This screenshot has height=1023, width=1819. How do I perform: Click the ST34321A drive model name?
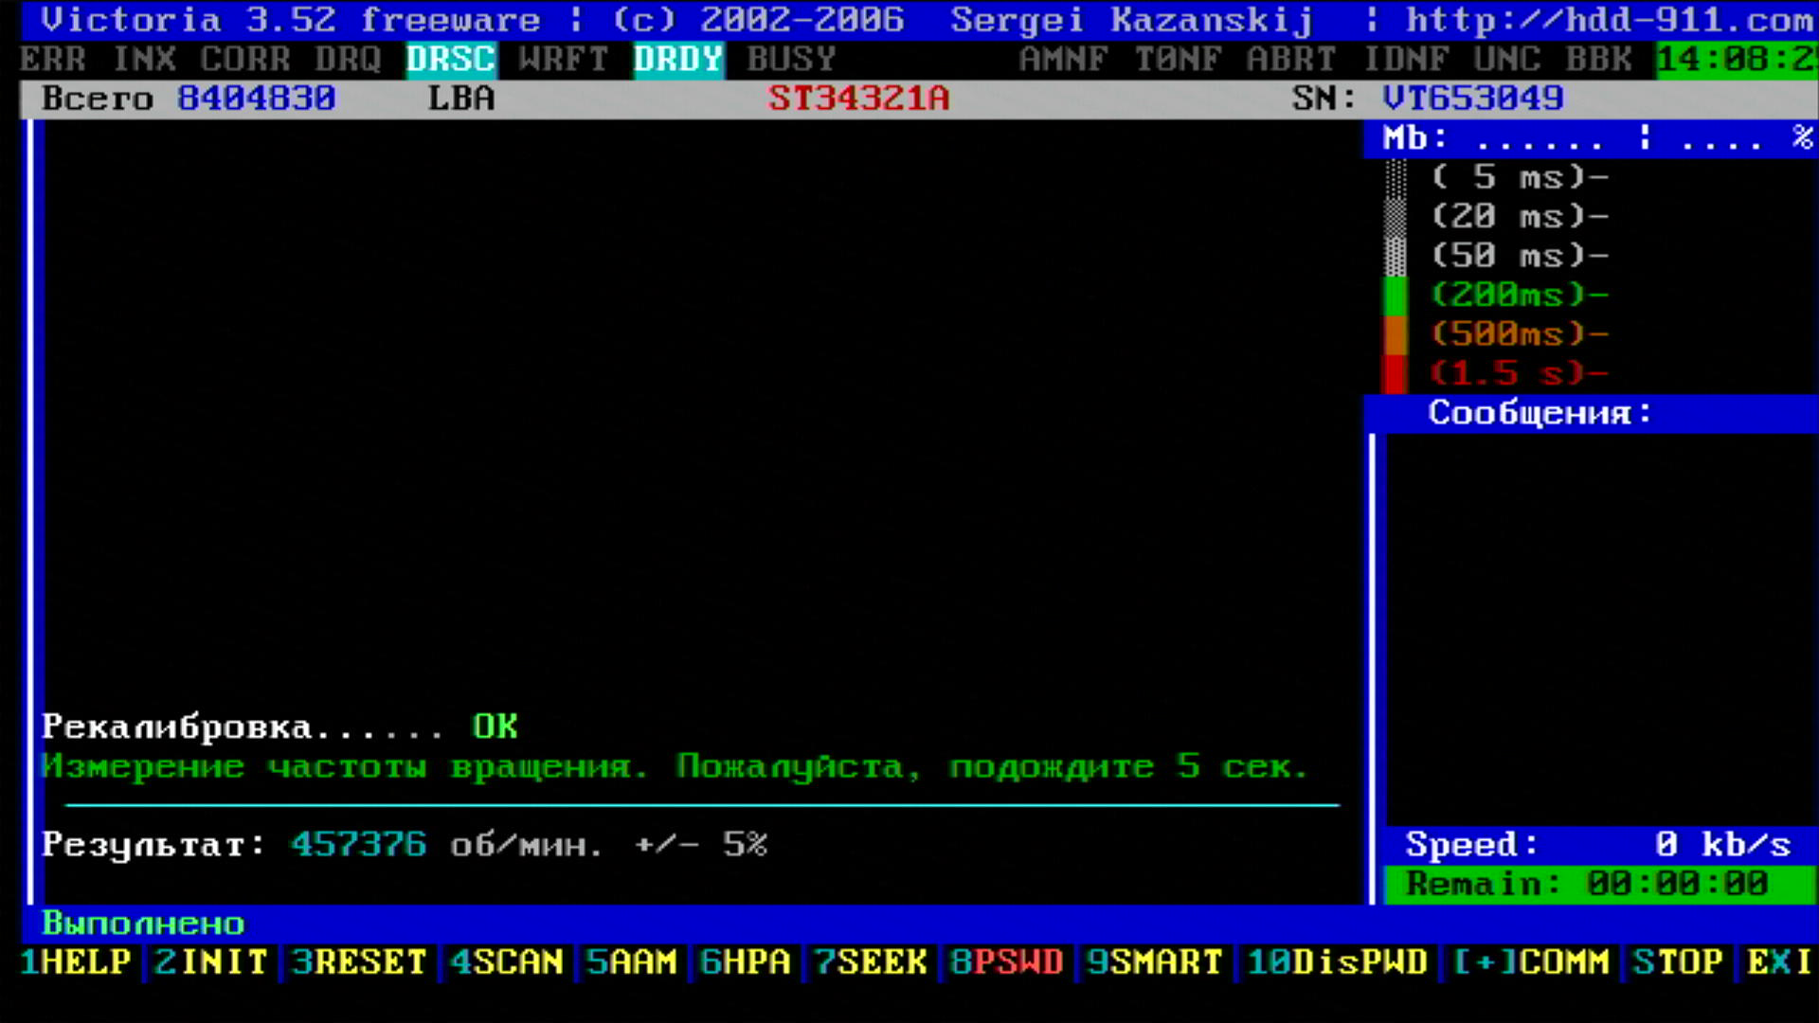(x=858, y=99)
